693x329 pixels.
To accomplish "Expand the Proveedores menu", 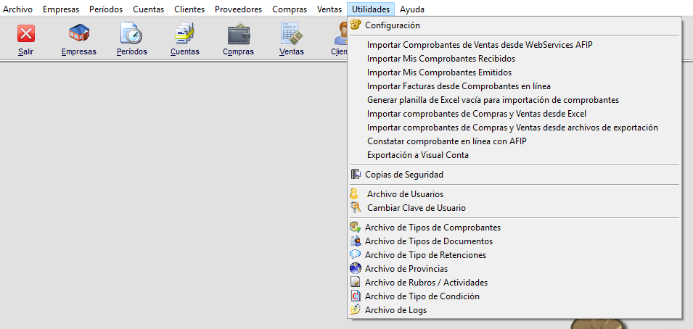I will 238,9.
